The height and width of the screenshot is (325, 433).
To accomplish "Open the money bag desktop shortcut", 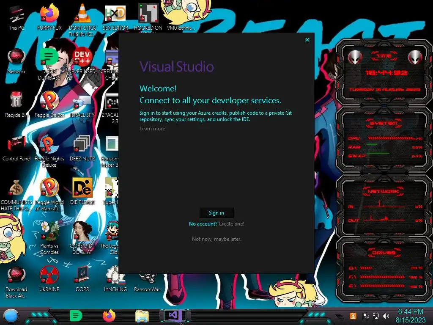I will [x=16, y=195].
